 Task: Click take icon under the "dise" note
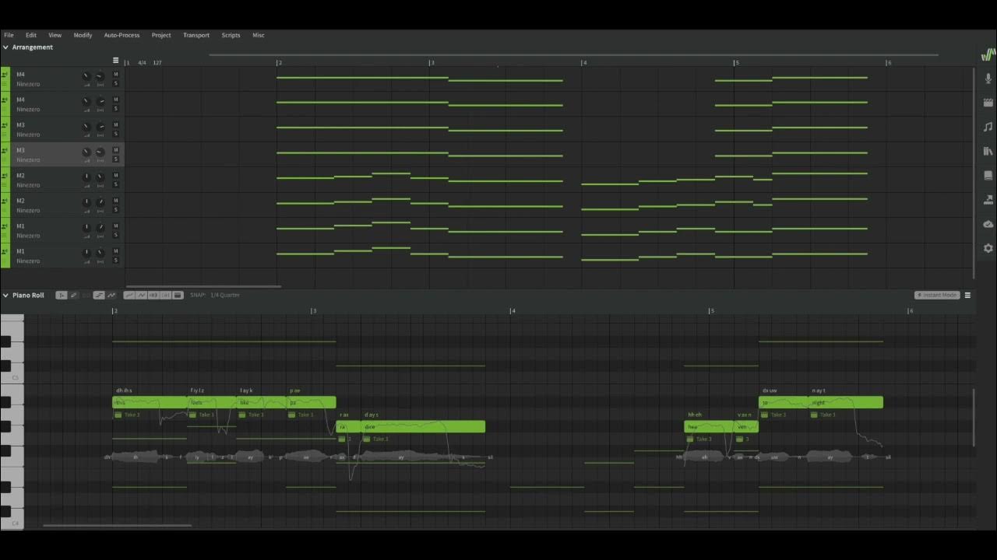[x=366, y=439]
